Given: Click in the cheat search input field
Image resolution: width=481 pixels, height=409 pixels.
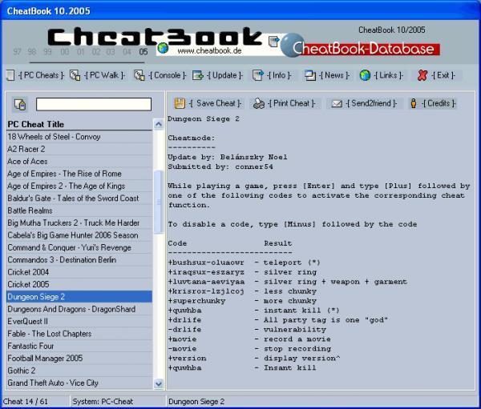Looking at the screenshot, I should [94, 104].
